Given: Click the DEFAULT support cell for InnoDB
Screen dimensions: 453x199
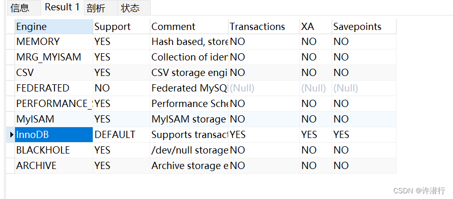Looking at the screenshot, I should click(x=122, y=134).
